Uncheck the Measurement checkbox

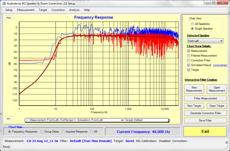point(189,51)
